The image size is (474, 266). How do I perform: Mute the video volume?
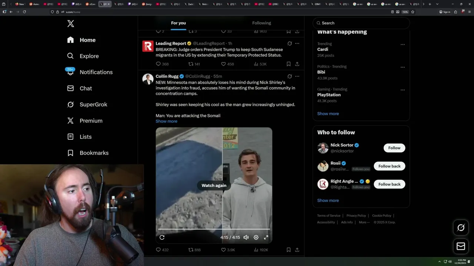246,238
